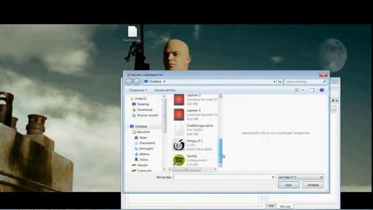This screenshot has width=373, height=210.
Task: Click the change view icon
Action: pyautogui.click(x=297, y=90)
